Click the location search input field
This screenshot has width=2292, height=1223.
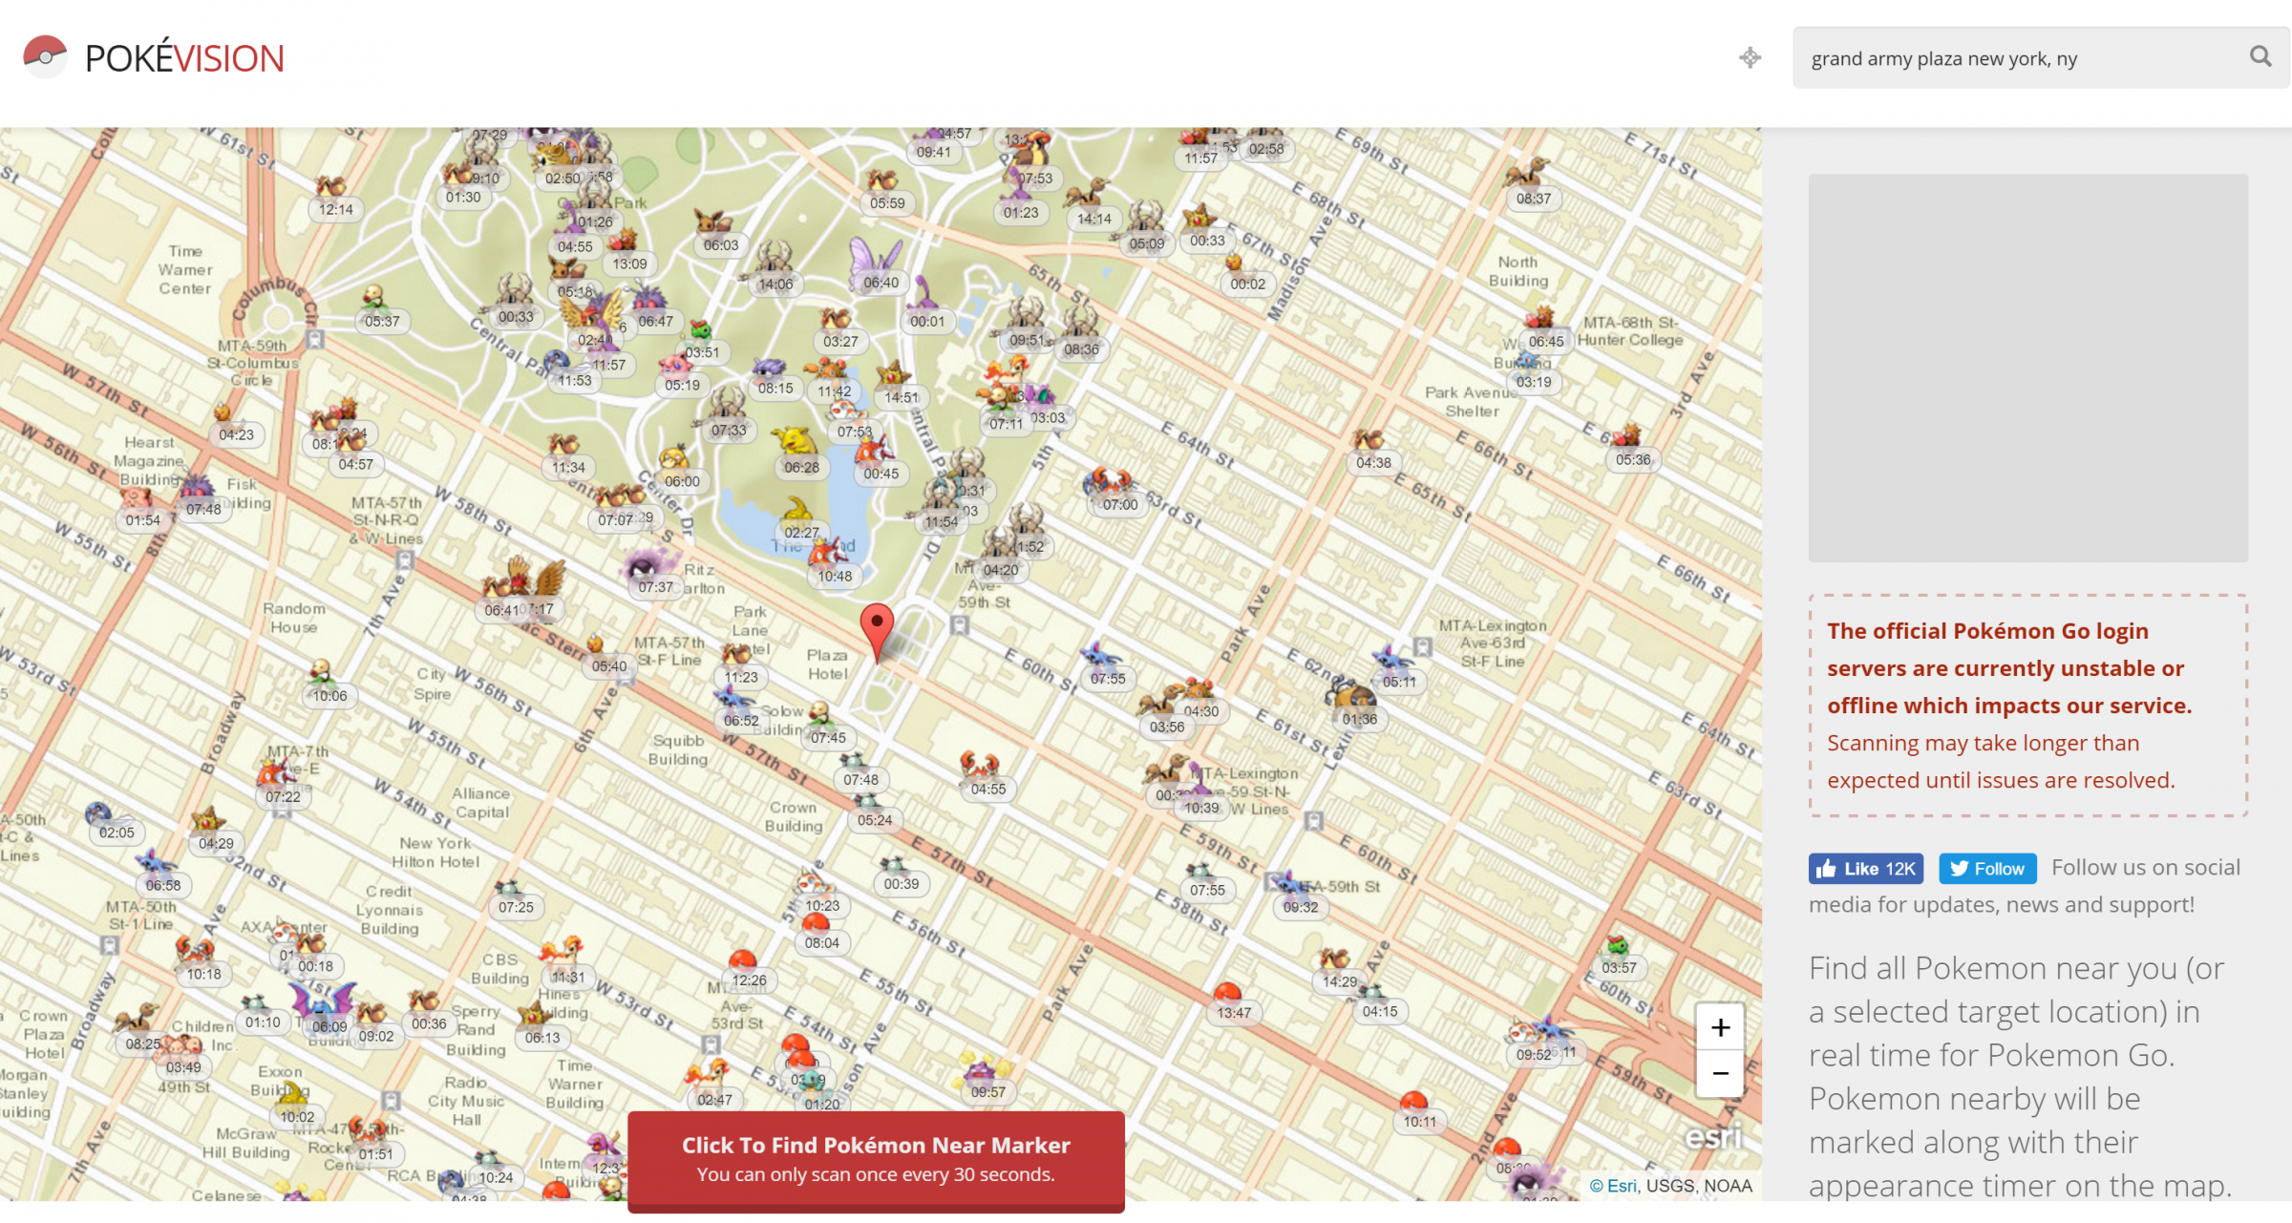point(2005,57)
